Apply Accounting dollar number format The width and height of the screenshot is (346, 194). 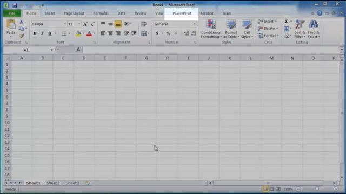[157, 33]
